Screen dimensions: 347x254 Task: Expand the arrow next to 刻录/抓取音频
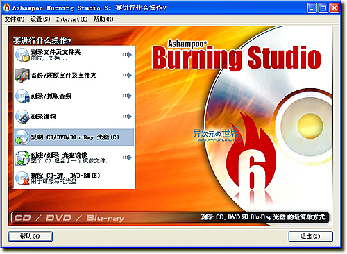tap(127, 96)
